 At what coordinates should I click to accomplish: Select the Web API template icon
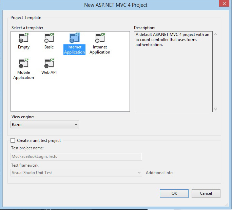pos(49,63)
